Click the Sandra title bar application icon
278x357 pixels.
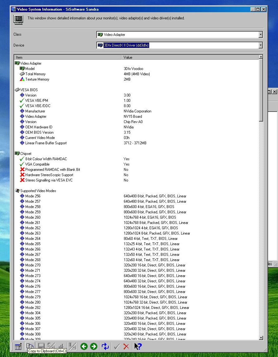click(x=14, y=9)
